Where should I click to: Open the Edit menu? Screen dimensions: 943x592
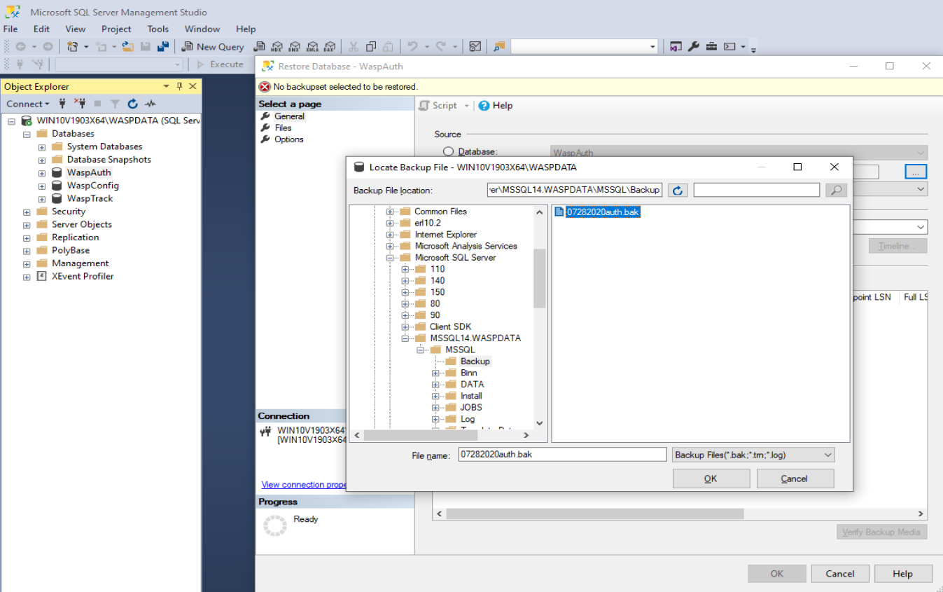pyautogui.click(x=41, y=29)
